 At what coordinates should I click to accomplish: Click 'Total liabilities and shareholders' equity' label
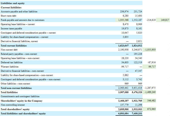[x=23, y=113]
